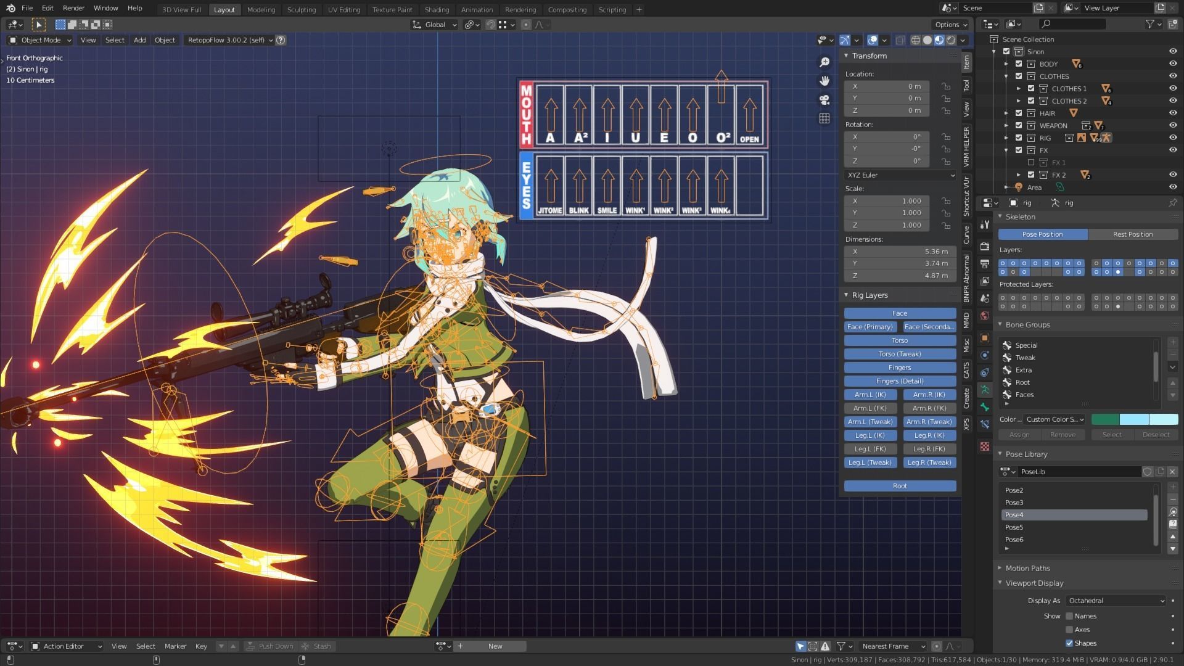Click the Rest Position button

click(x=1133, y=234)
